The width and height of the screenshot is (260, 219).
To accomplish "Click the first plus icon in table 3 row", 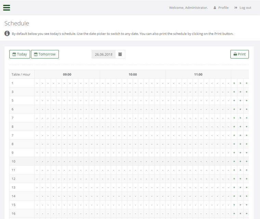I will [x=234, y=92].
